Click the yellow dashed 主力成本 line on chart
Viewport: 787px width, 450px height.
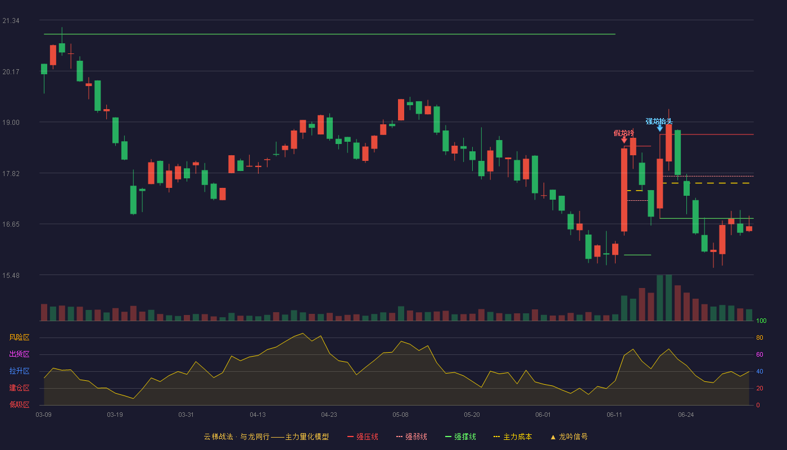[x=707, y=183]
